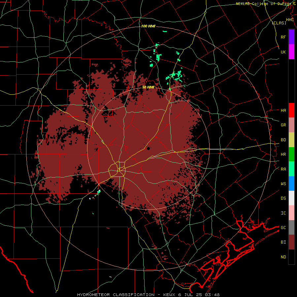297x297 pixels.
Task: Click the magenta UK legend color swatch
Action: pos(291,52)
